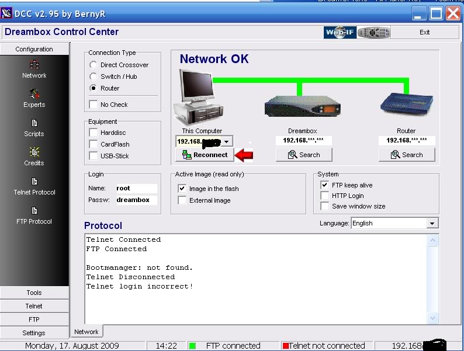
Task: Tick the CardFlash equipment checkbox
Action: (x=94, y=144)
